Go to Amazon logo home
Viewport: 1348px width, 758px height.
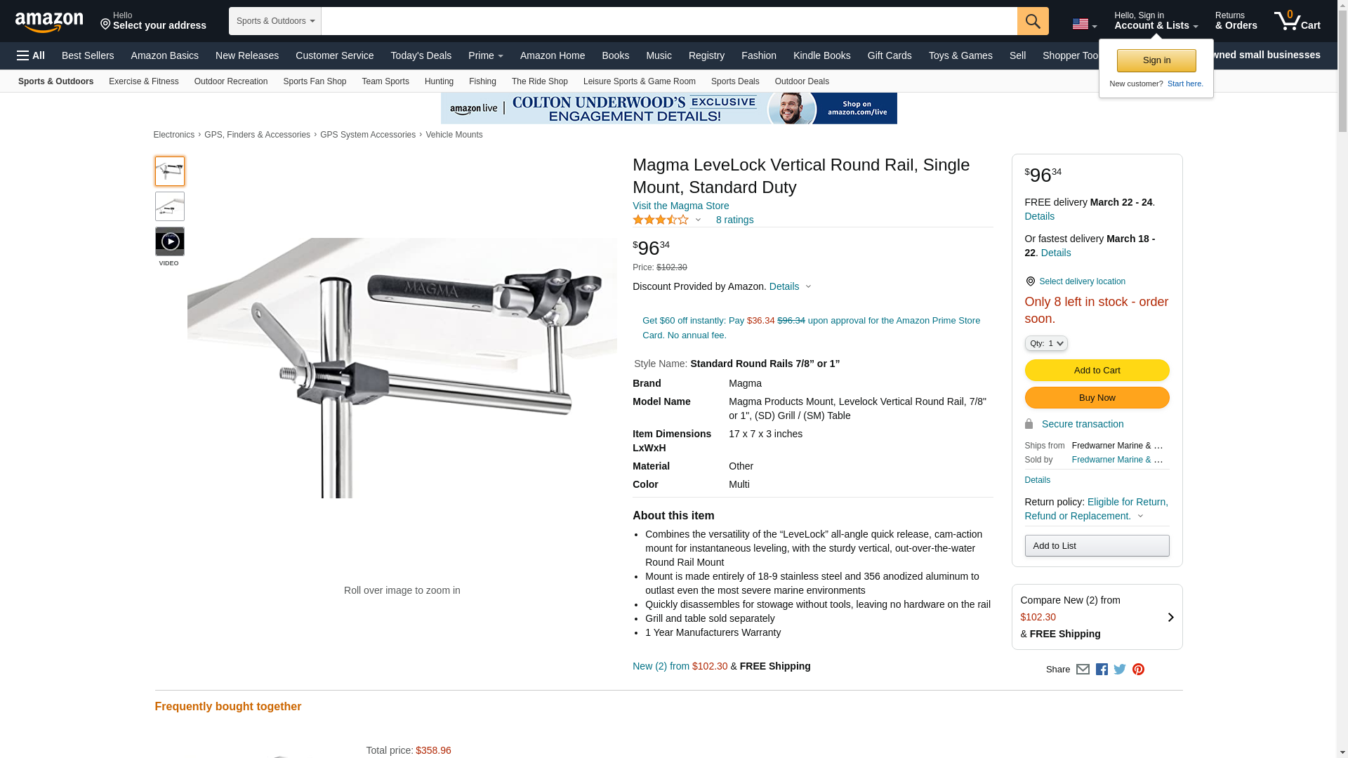49,22
